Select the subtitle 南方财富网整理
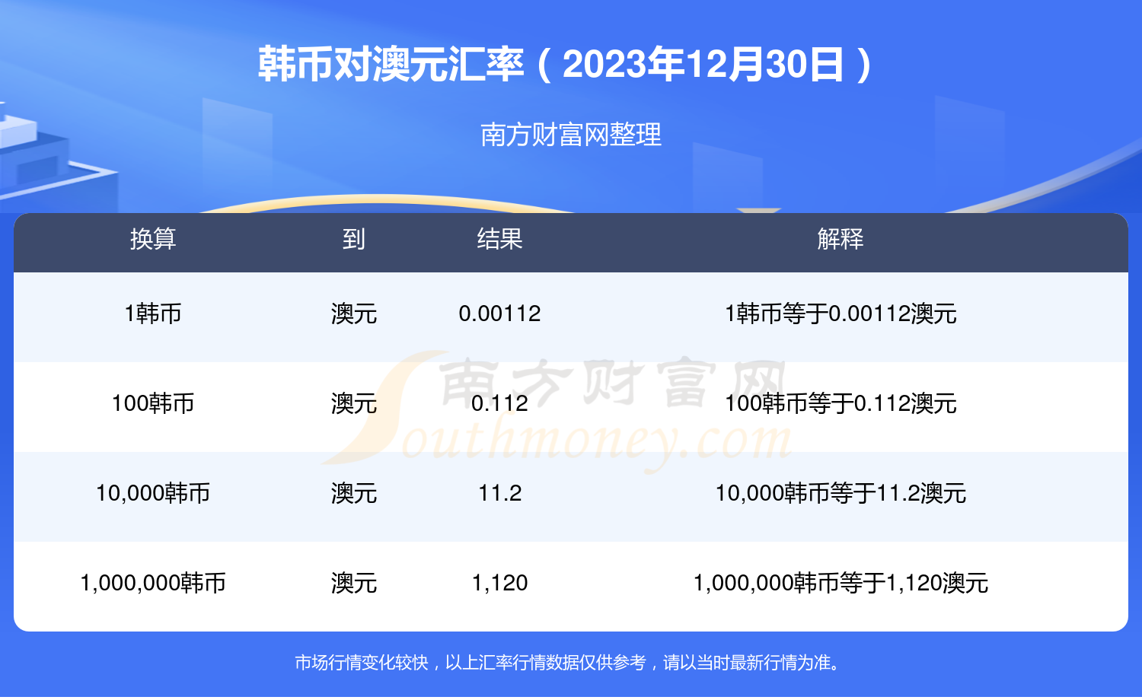Screen dimensions: 1142x700 tap(571, 135)
